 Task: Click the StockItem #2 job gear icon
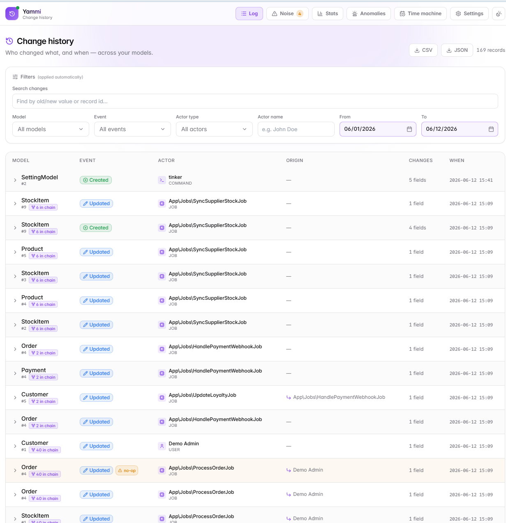(x=162, y=325)
